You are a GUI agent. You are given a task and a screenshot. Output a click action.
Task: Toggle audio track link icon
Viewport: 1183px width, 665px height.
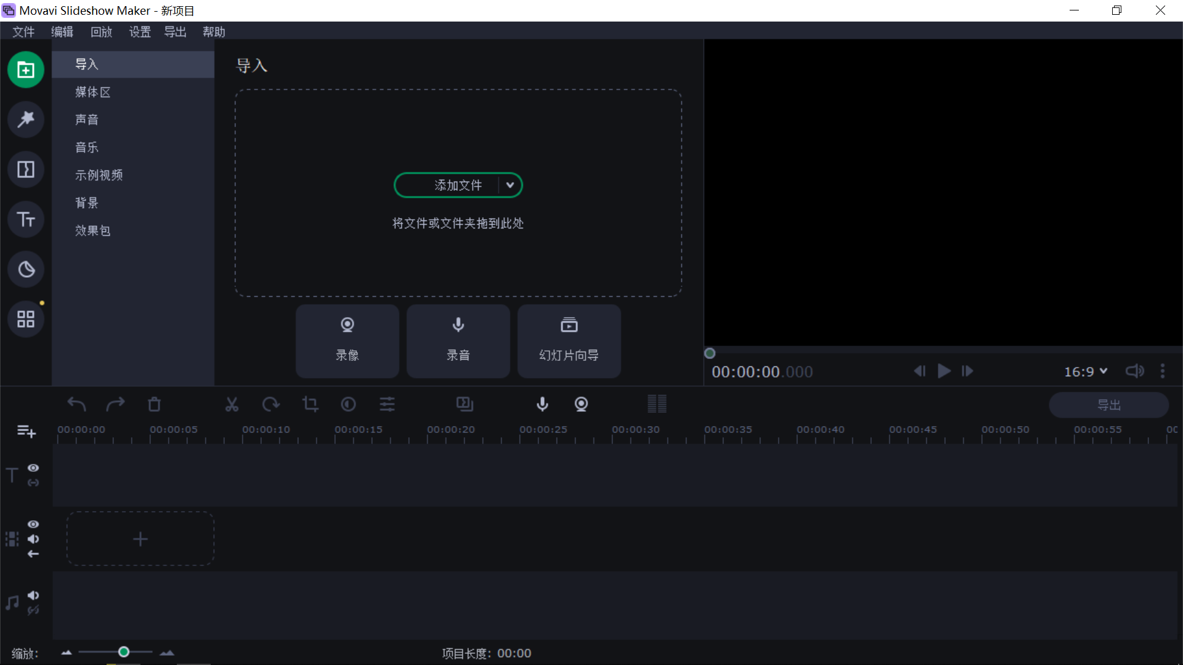coord(33,610)
